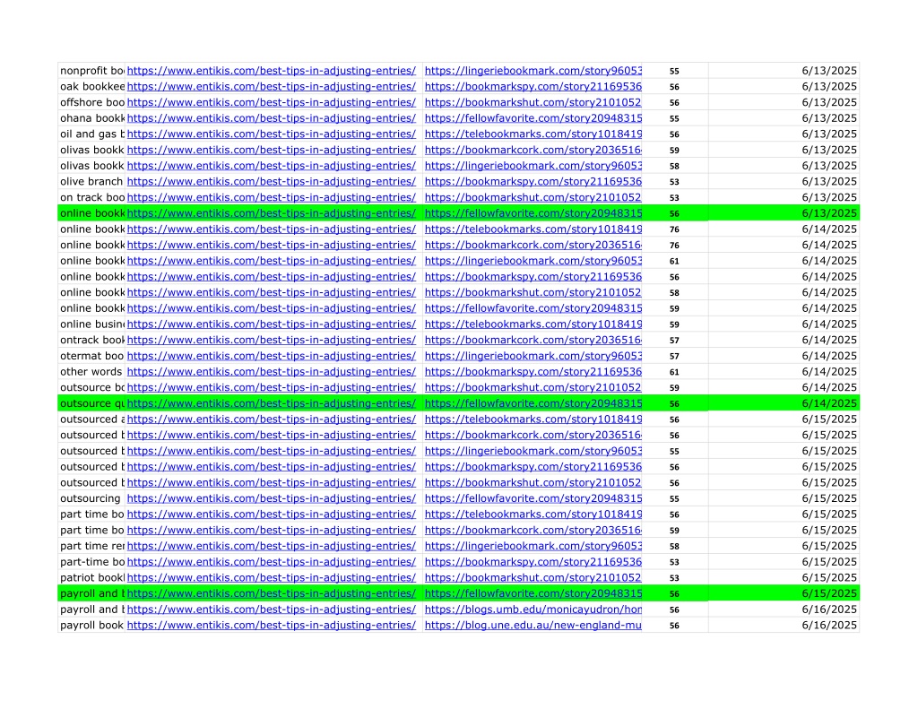Select the "ohana bookk" cell
This screenshot has height=709, width=918.
tap(92, 118)
